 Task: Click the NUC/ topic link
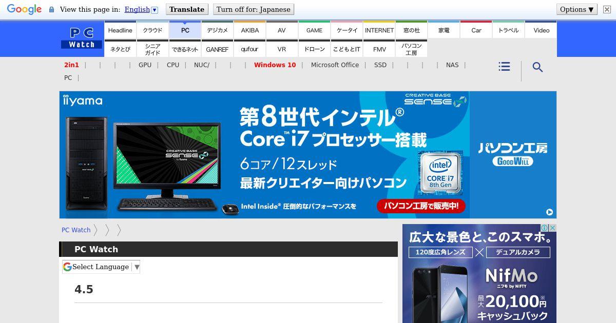[202, 65]
